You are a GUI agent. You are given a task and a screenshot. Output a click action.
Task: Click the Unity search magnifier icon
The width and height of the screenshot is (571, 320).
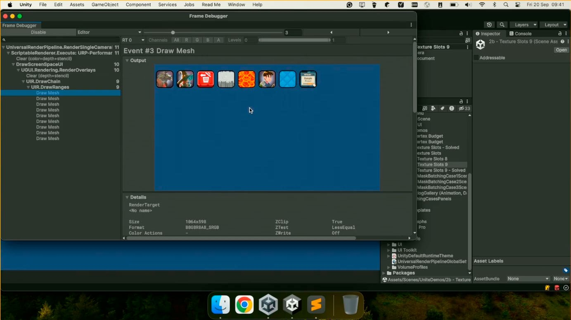coord(502,25)
